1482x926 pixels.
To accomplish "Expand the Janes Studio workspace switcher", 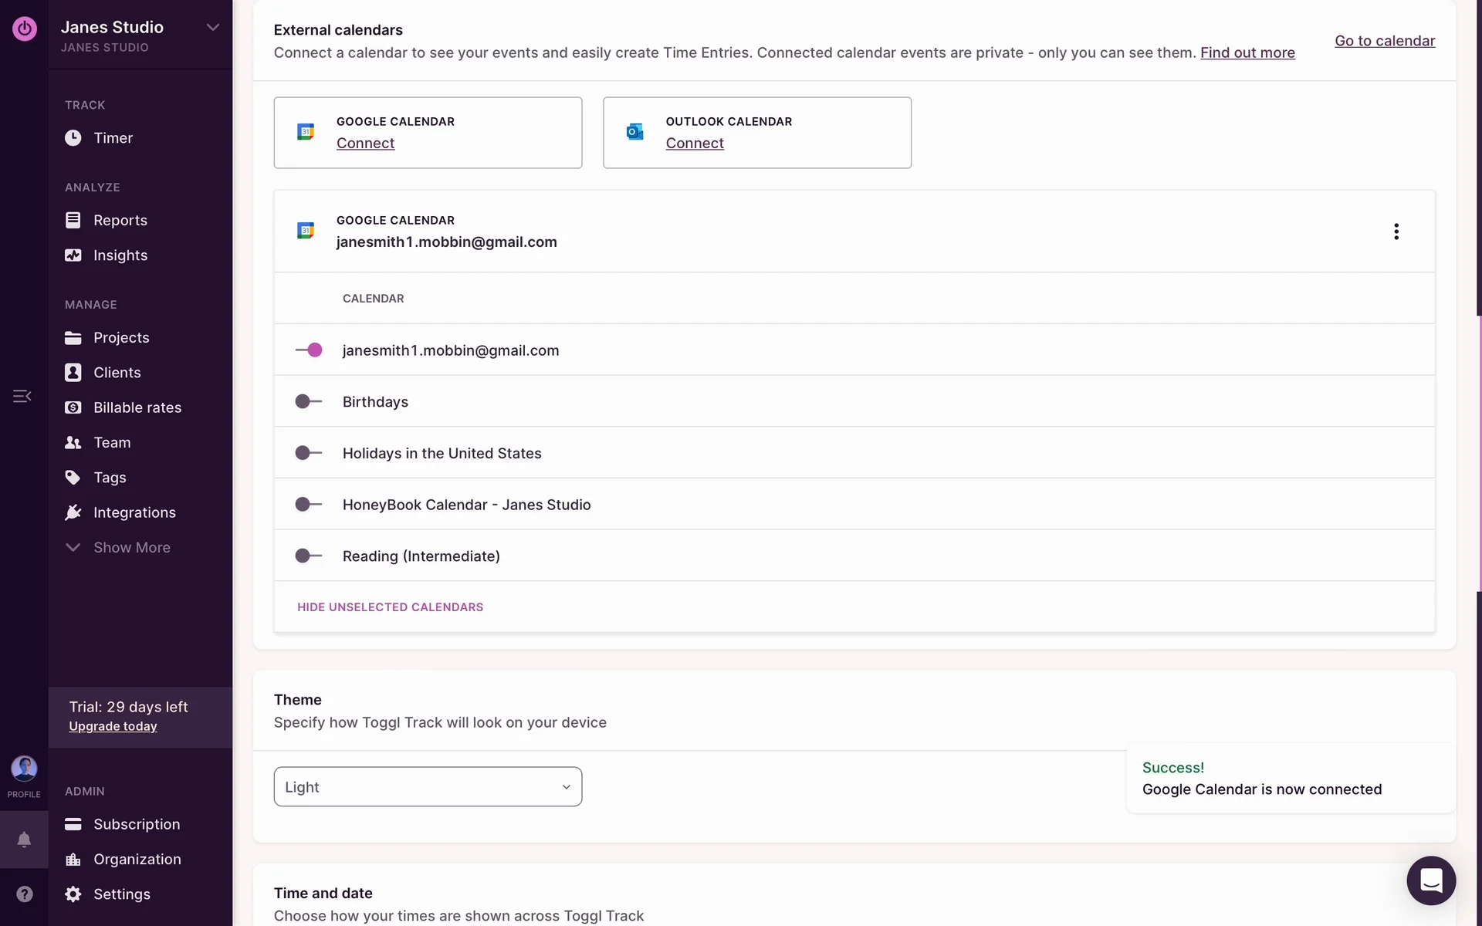I will tap(212, 28).
